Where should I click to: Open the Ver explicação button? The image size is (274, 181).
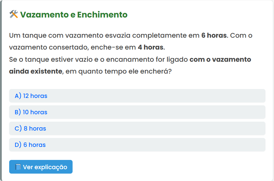(x=41, y=167)
